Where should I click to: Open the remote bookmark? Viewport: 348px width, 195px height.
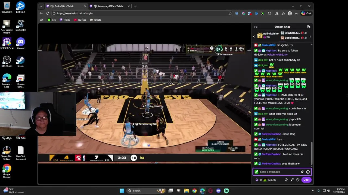95,20
